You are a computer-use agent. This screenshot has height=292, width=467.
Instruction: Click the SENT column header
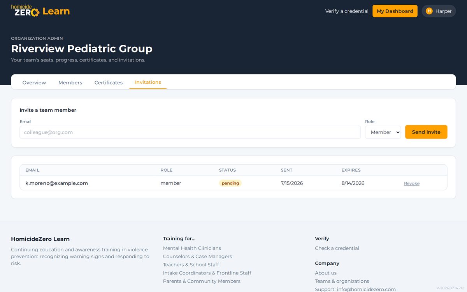click(286, 170)
